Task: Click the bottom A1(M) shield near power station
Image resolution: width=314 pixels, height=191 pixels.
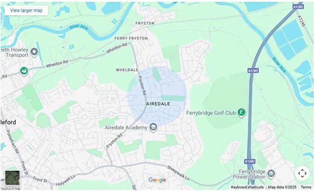Action: 249,161
